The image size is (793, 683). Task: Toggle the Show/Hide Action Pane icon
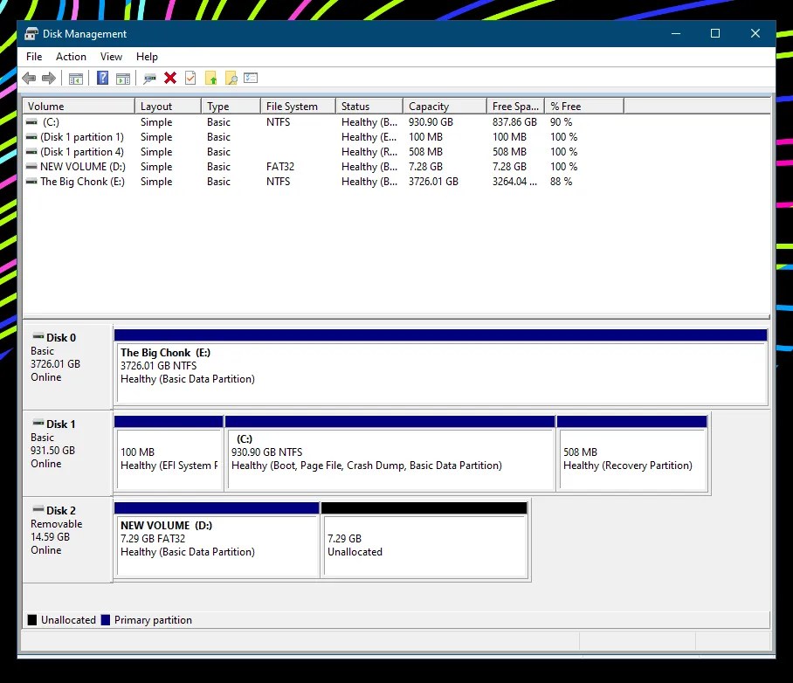pos(123,79)
